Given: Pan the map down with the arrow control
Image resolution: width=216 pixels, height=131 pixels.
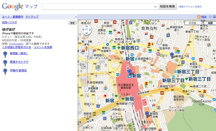Looking at the screenshot, I should click(x=86, y=33).
